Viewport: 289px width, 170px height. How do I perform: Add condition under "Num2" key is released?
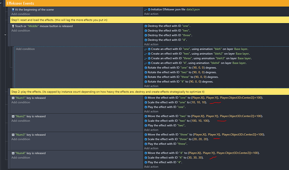21,121
